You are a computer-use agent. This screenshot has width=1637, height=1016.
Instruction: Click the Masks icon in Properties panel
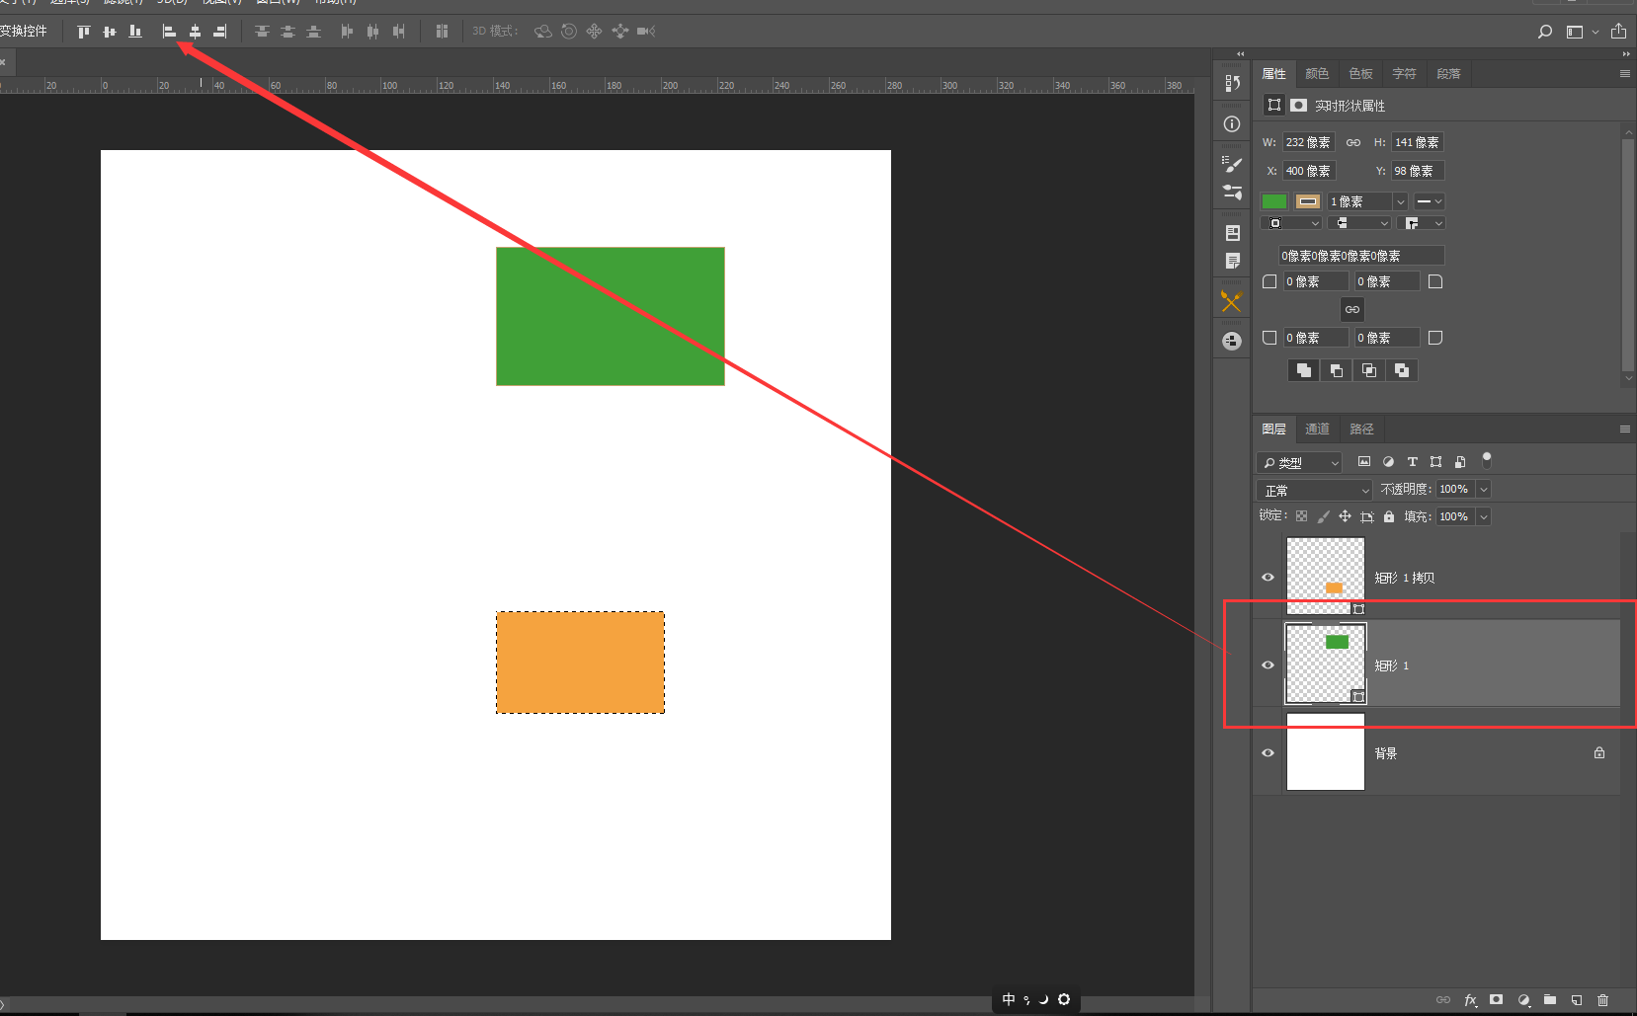pyautogui.click(x=1299, y=105)
